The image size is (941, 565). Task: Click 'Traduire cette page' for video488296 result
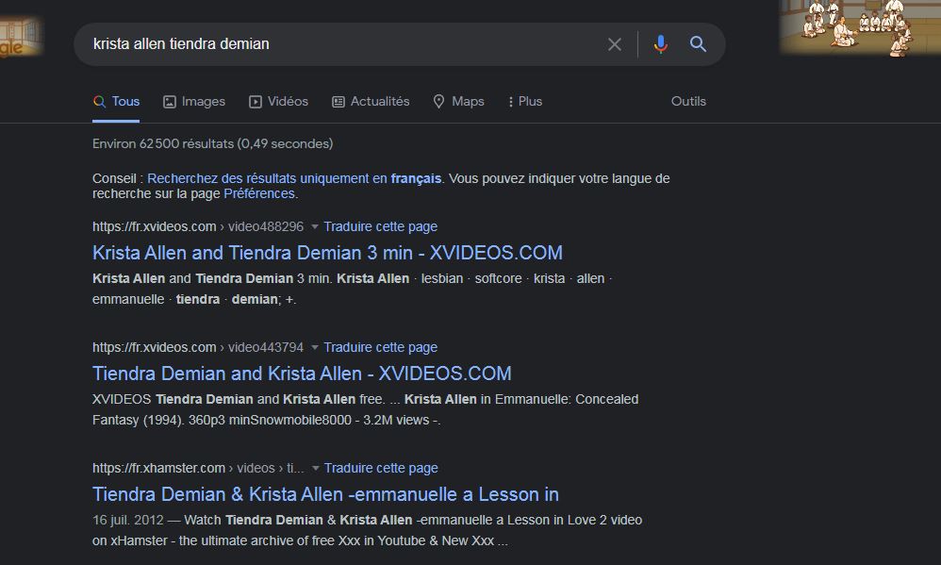381,227
